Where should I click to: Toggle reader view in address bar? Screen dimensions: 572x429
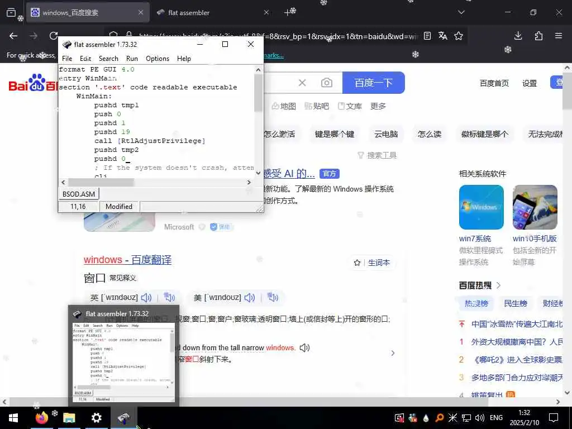click(427, 36)
